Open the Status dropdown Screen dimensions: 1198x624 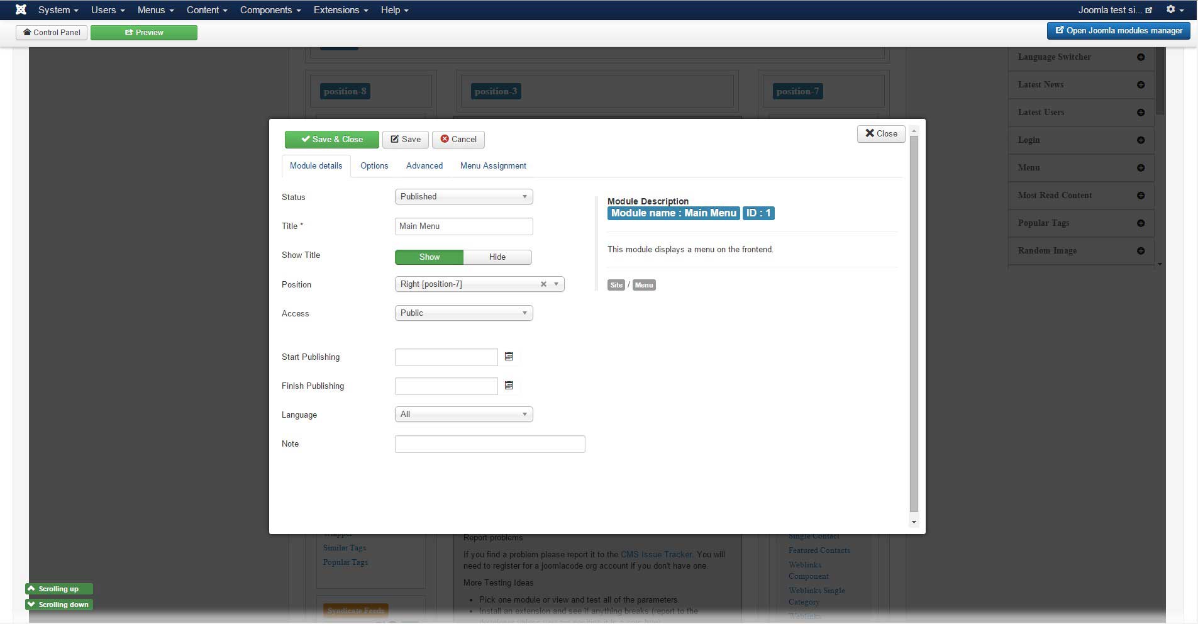point(463,197)
